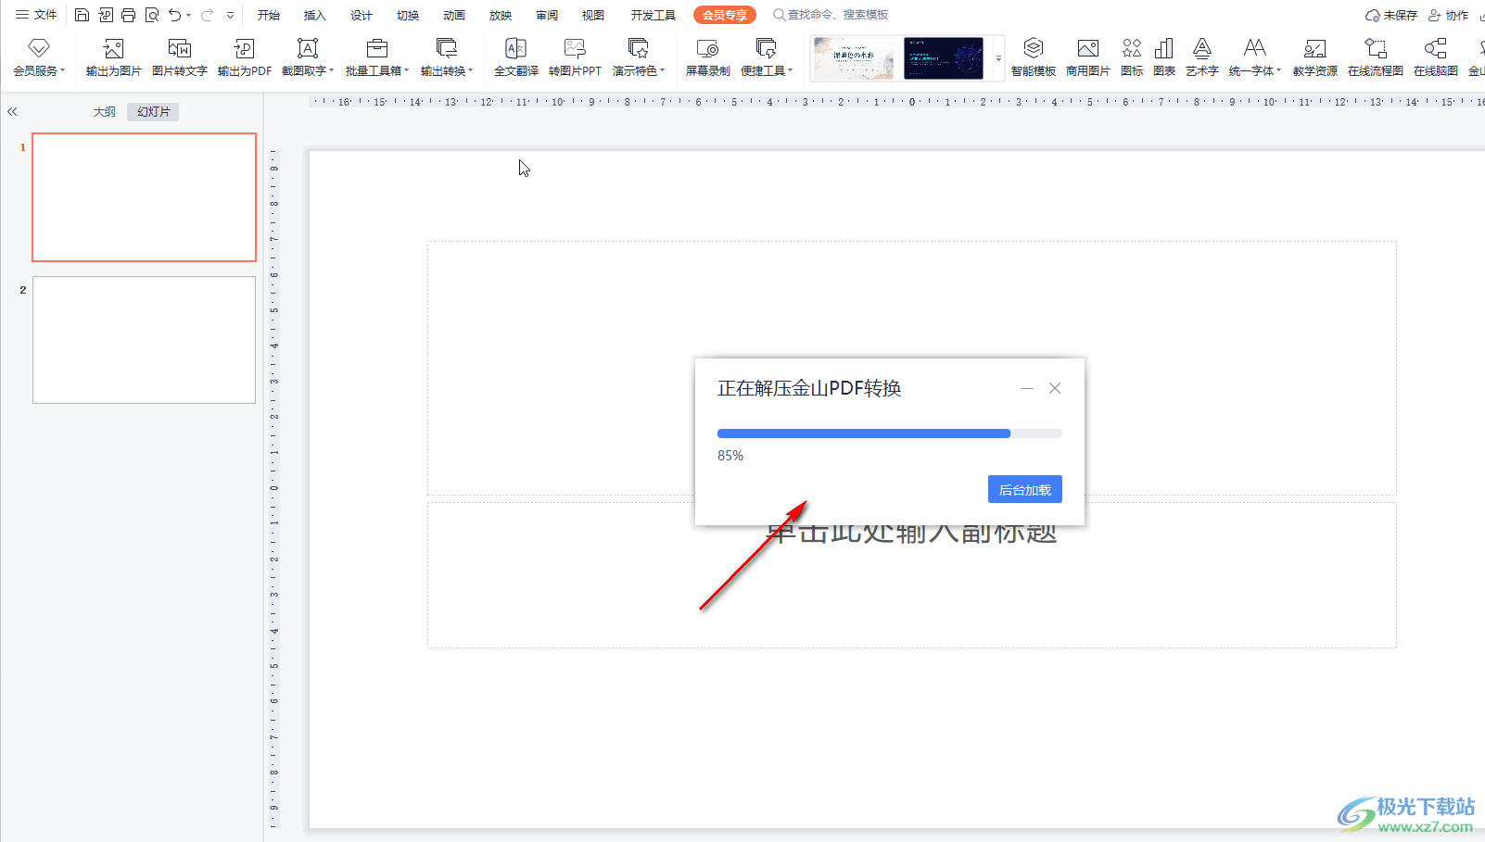The height and width of the screenshot is (842, 1485).
Task: Click 转图片PPT icon
Action: [575, 57]
